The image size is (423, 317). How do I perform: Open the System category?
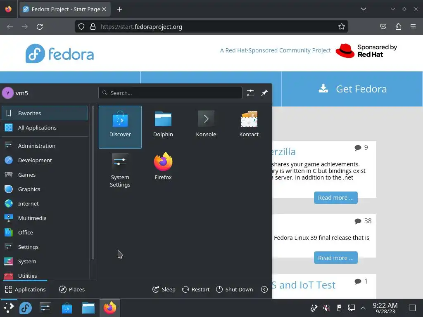[45, 261]
